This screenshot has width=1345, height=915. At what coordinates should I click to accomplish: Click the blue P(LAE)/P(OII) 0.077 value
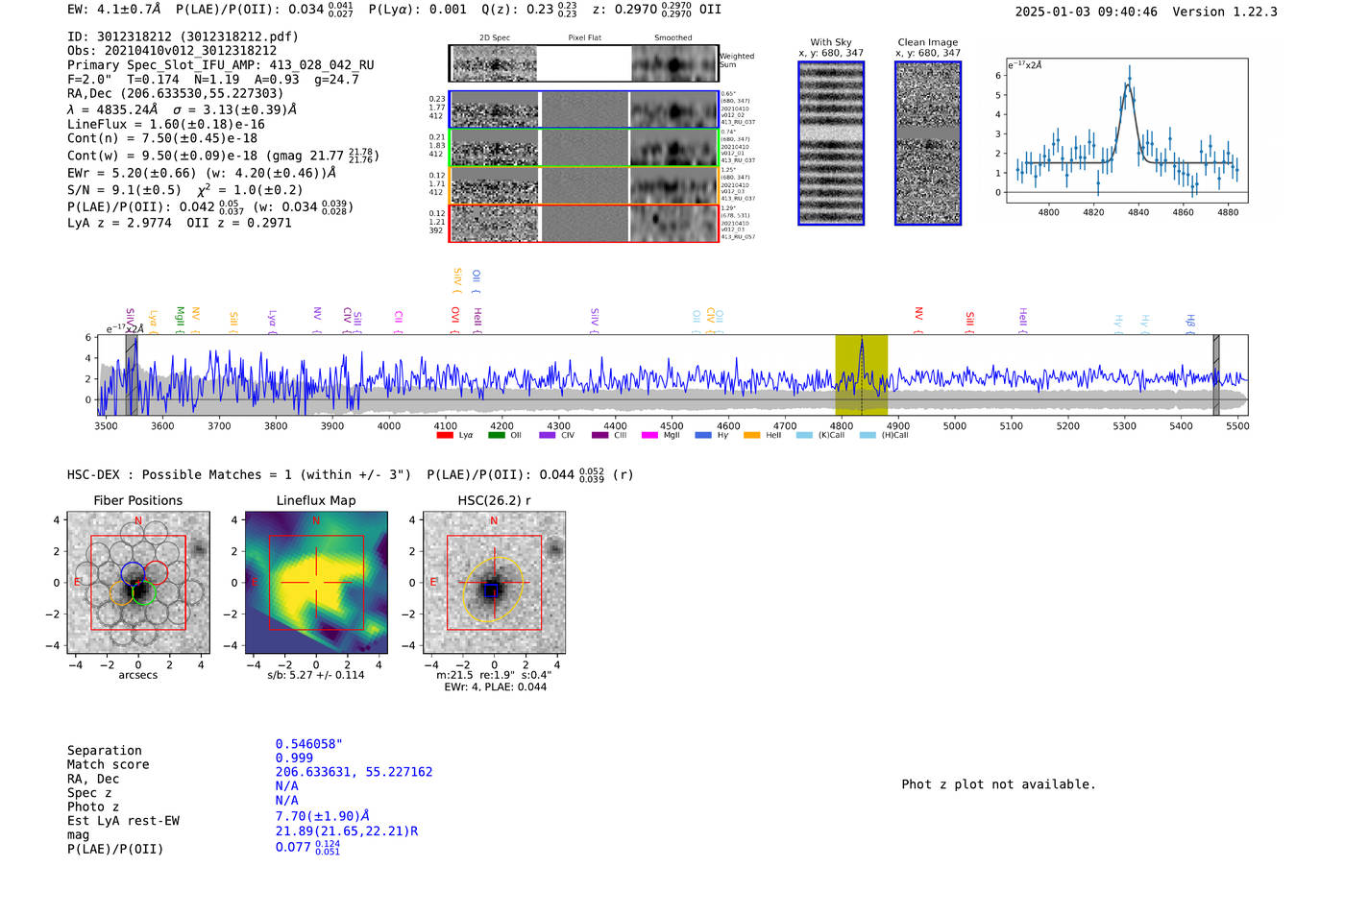pos(307,847)
